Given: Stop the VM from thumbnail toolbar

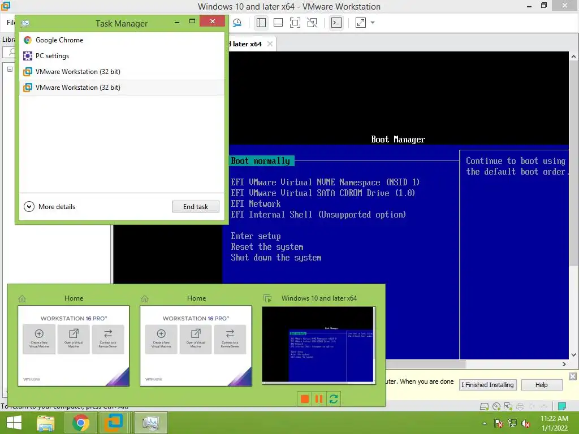Looking at the screenshot, I should coord(305,399).
